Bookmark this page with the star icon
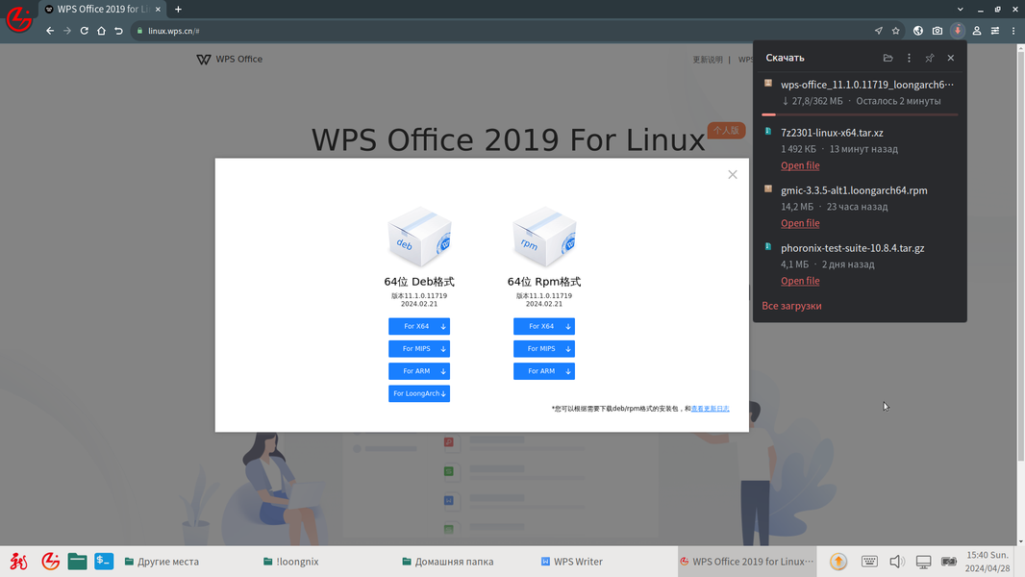The image size is (1025, 577). tap(895, 31)
